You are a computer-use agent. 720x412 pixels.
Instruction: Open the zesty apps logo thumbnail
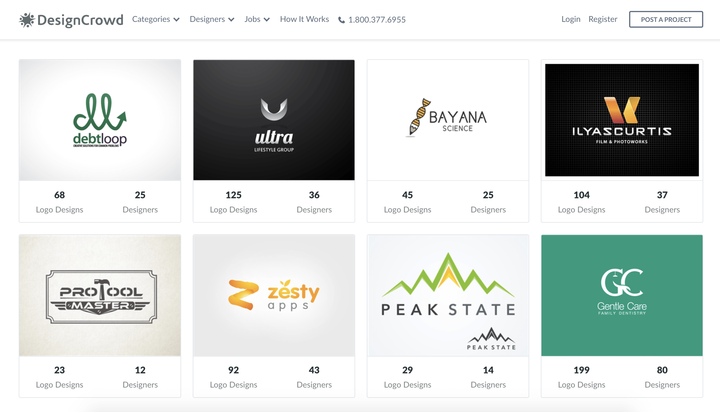coord(274,295)
